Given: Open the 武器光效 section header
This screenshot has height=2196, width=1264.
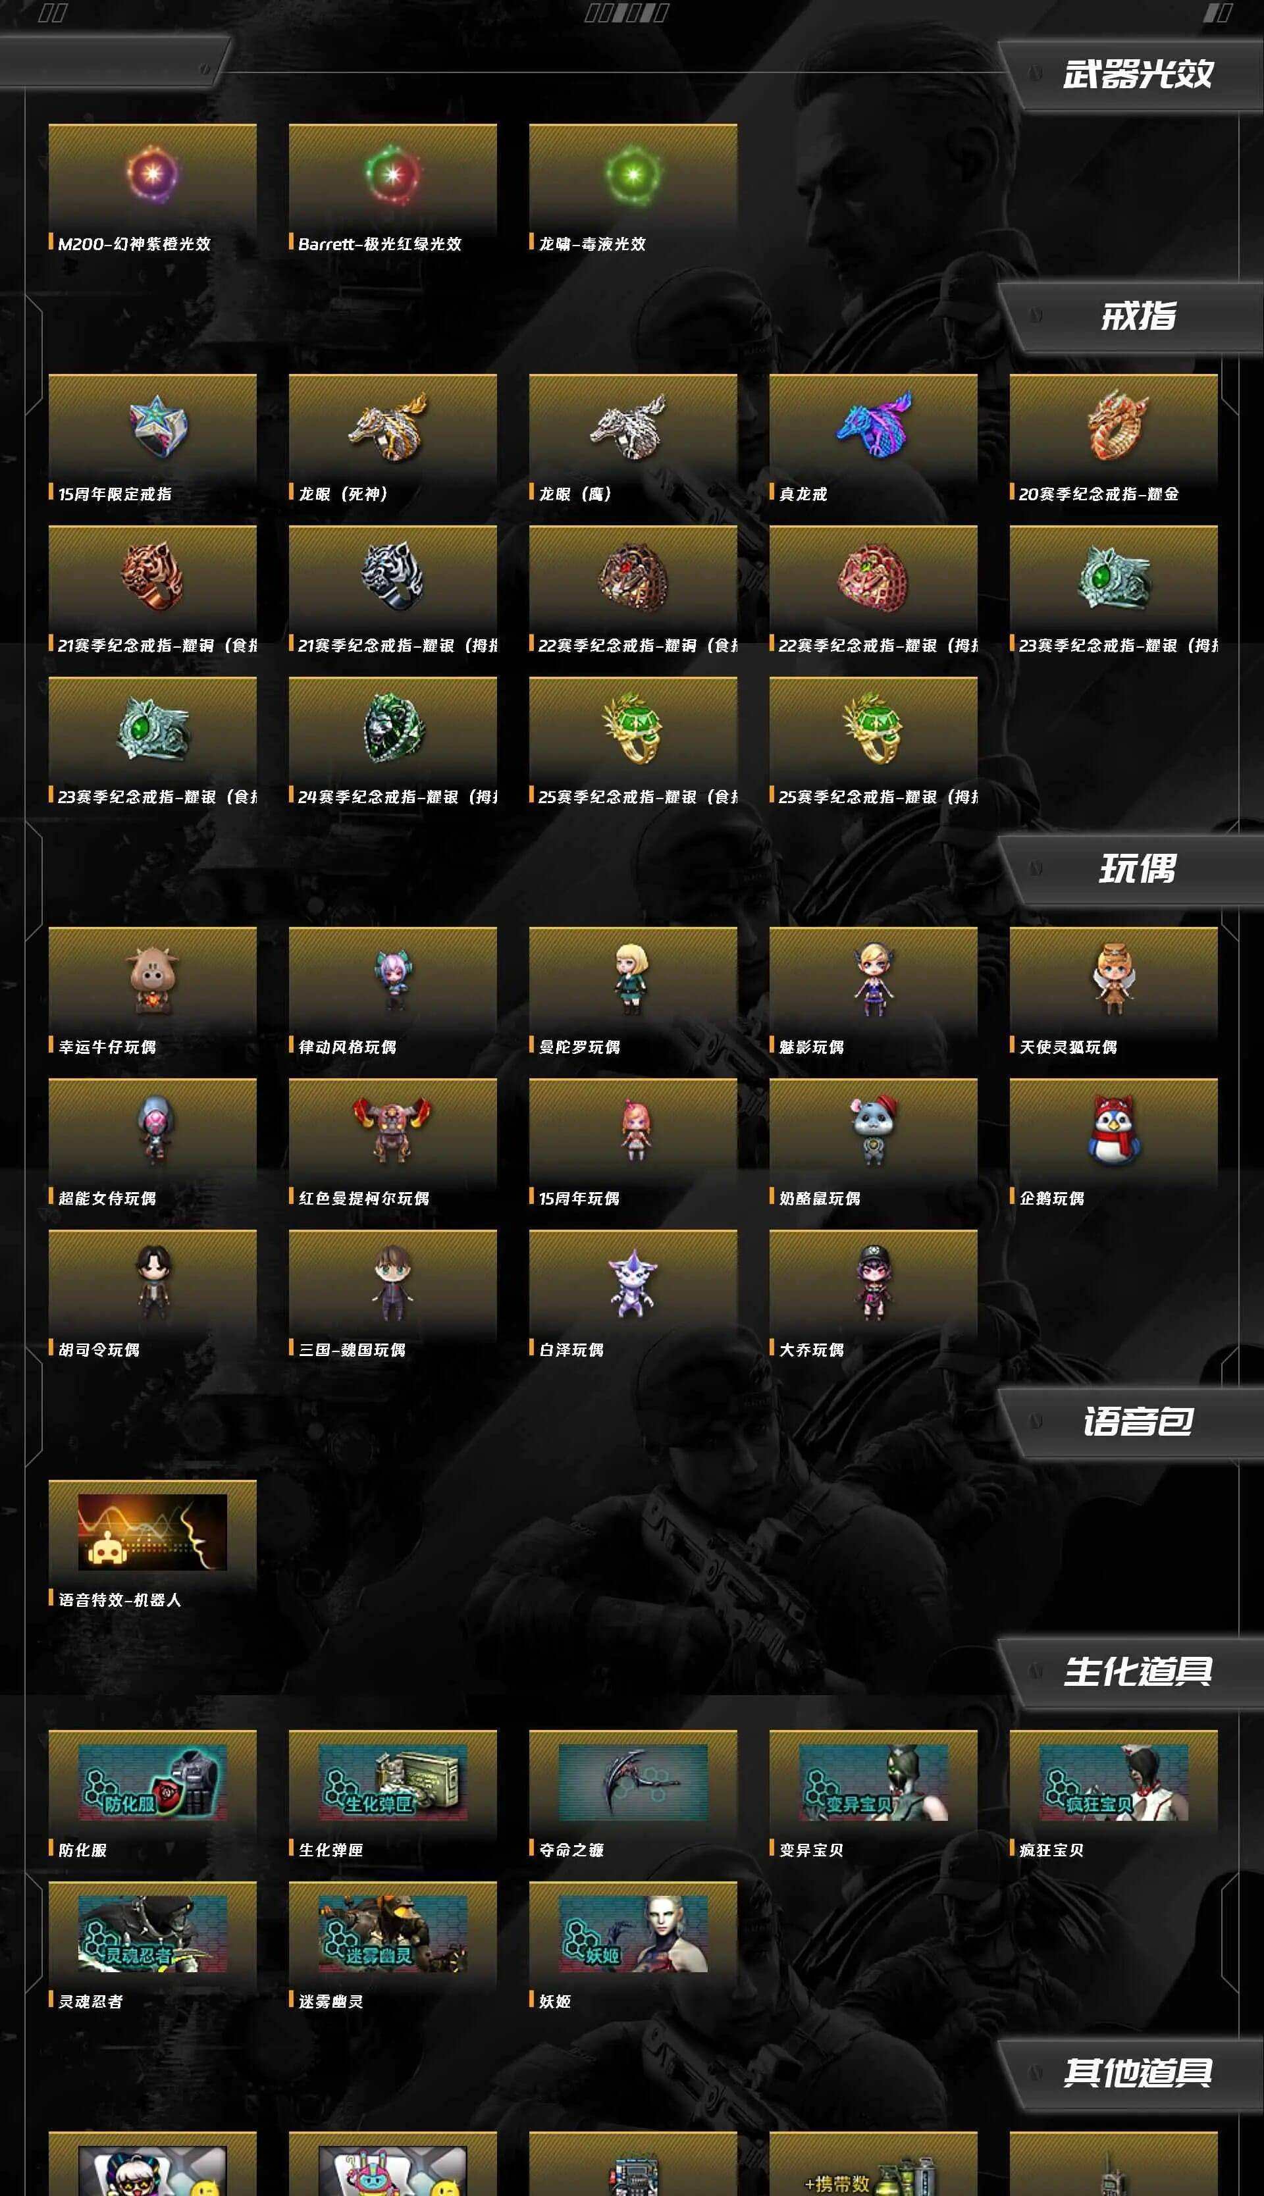Looking at the screenshot, I should point(1137,74).
